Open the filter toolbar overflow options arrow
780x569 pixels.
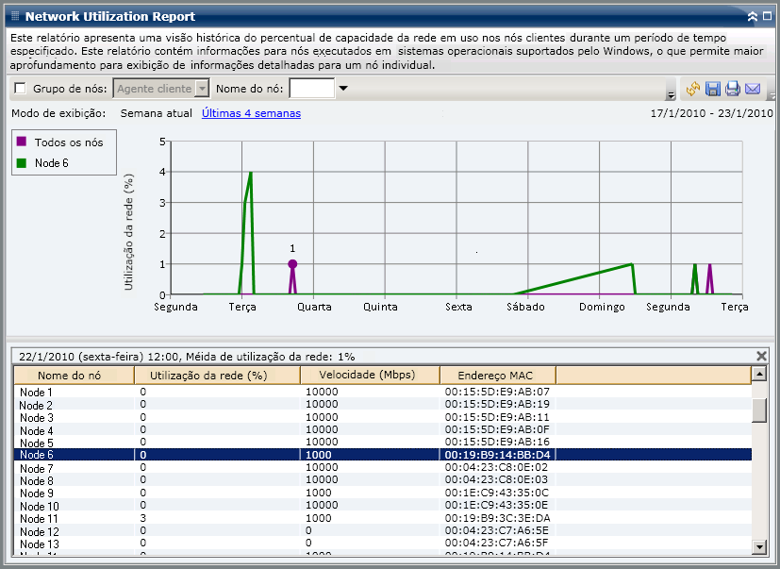(671, 95)
